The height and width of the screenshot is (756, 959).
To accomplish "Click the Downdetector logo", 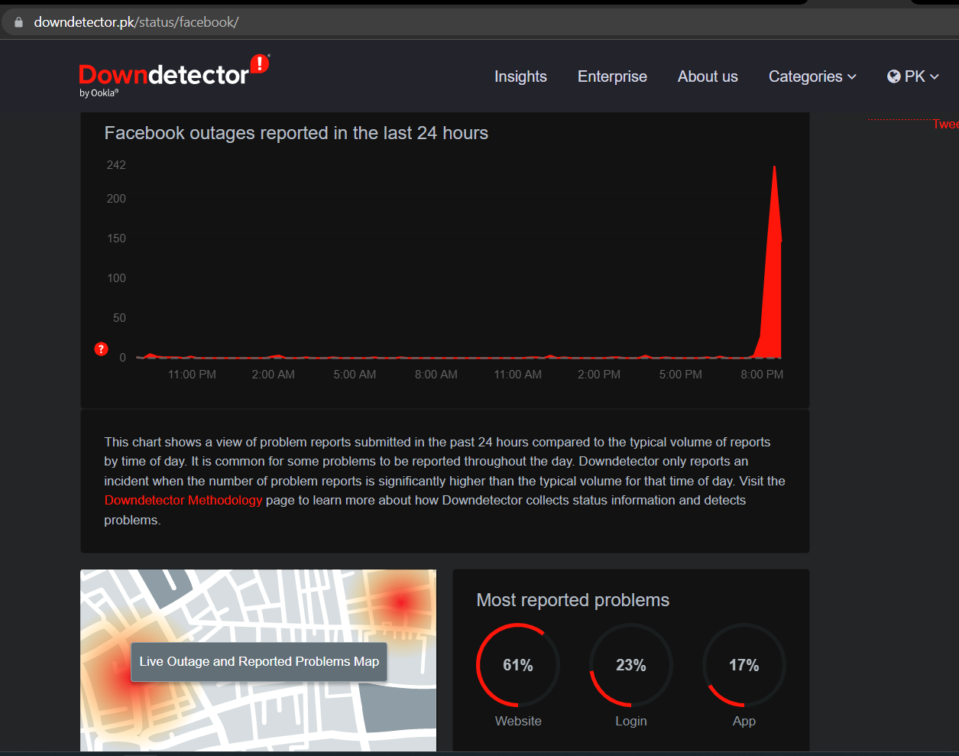I will [x=174, y=76].
